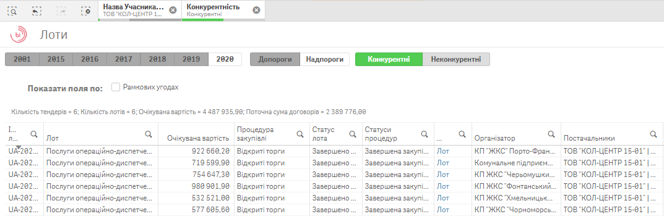Select the Надпороги filter
Image resolution: width=664 pixels, height=222 pixels.
coord(325,59)
